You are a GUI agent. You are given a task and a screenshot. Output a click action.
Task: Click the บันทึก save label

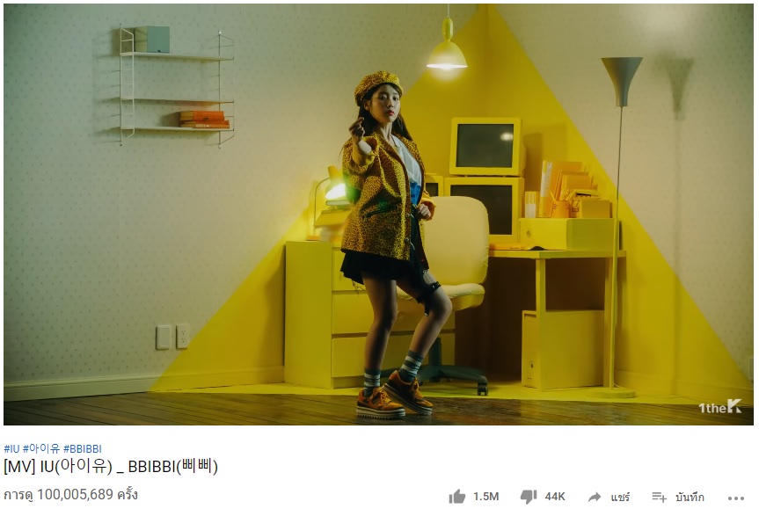pos(690,497)
